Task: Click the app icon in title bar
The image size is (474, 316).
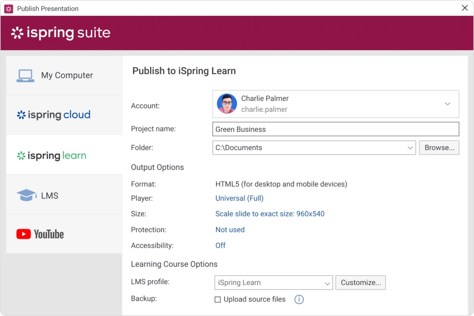Action: (9, 9)
